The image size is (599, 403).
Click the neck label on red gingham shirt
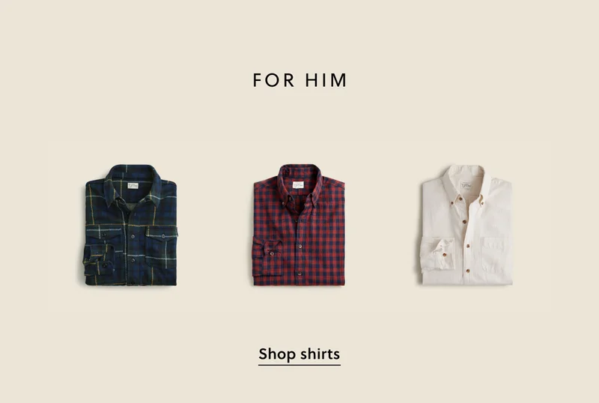[298, 185]
